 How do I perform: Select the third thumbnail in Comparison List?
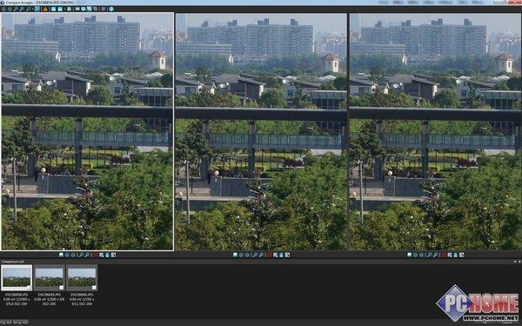coord(82,278)
